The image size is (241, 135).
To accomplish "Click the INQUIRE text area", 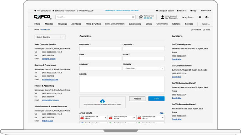I will click(122, 84).
